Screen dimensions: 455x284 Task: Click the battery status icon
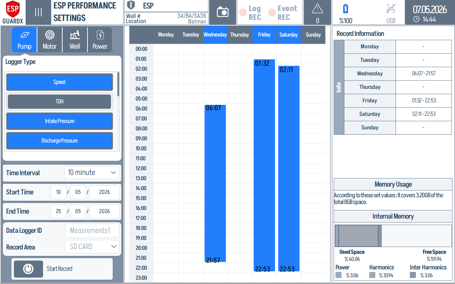[345, 9]
